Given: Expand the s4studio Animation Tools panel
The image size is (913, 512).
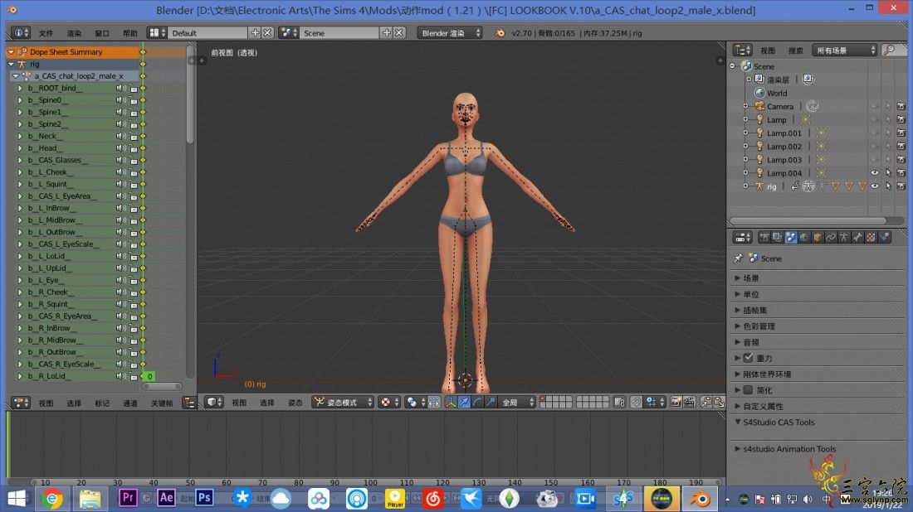Looking at the screenshot, I should click(738, 449).
